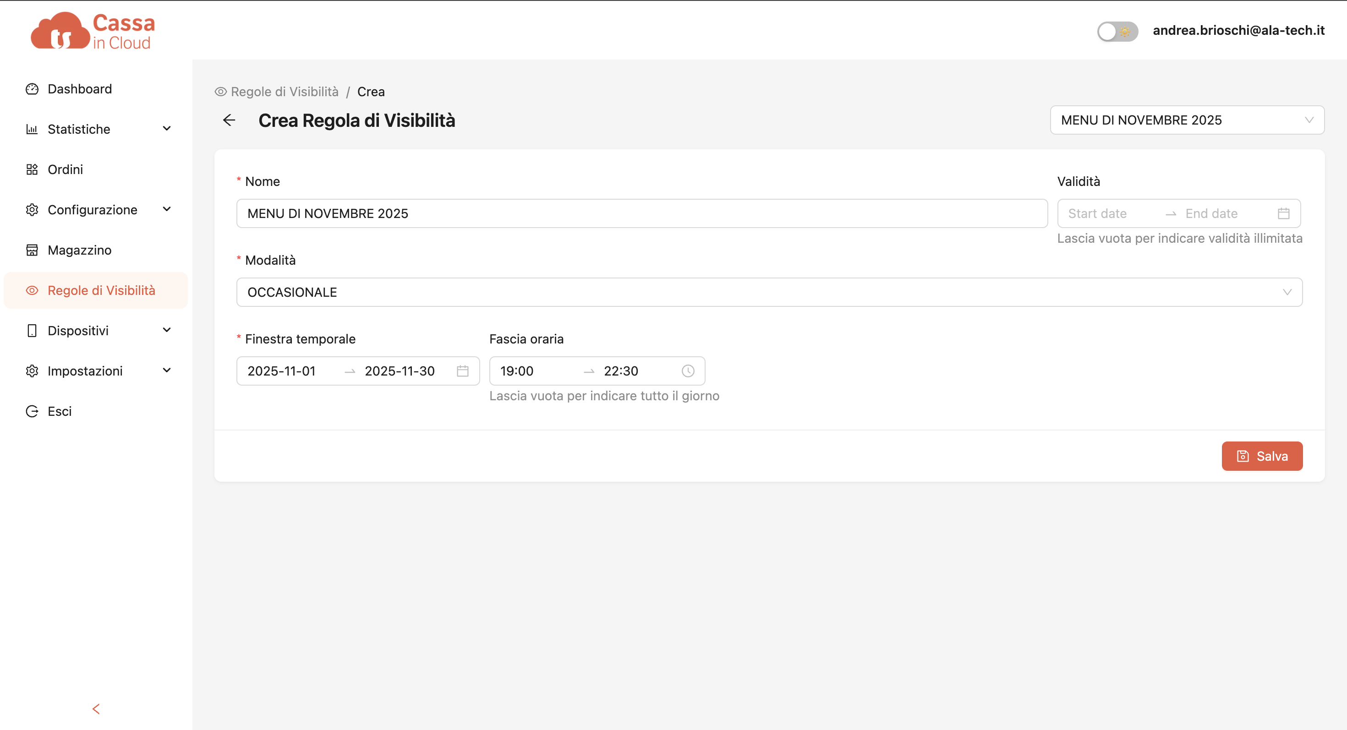Toggle the light/dark theme switch
Screen dimensions: 1347x730
coord(1117,31)
